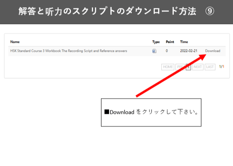
Task: Go to the HOME pagination button
Action: (x=168, y=67)
